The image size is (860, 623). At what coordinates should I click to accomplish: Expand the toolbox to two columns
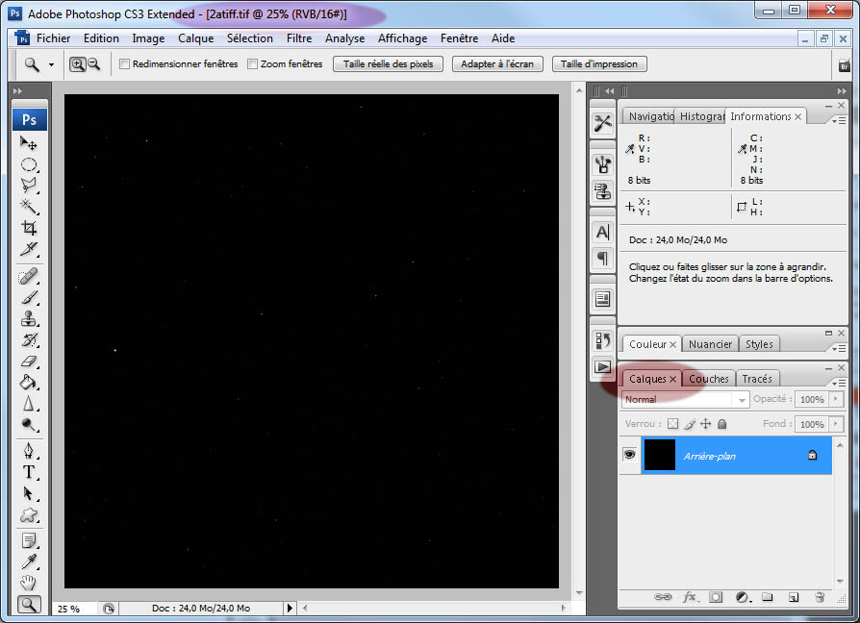coord(17,91)
